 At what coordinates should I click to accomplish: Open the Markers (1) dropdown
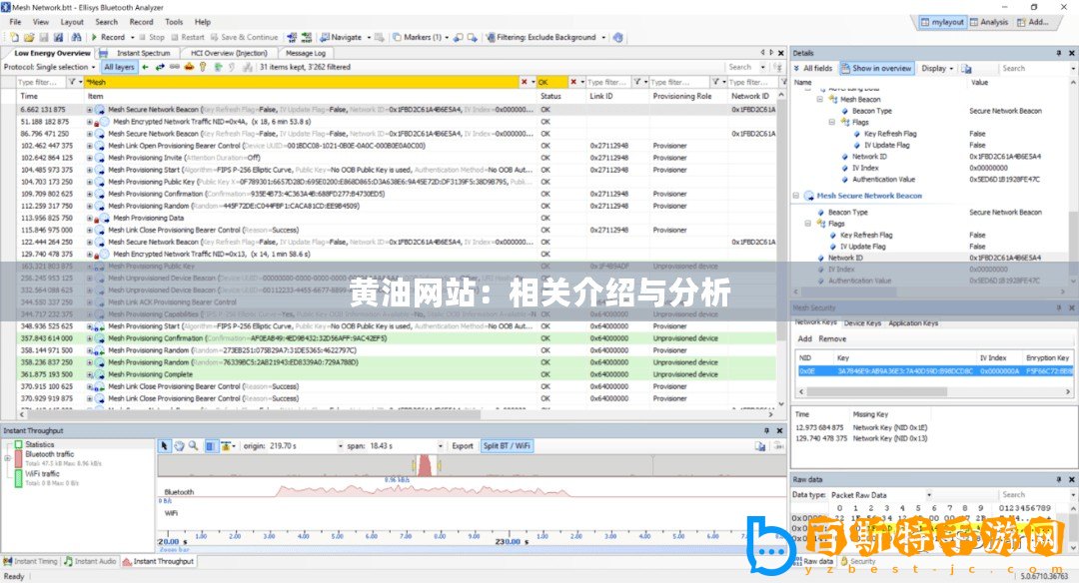click(x=448, y=37)
